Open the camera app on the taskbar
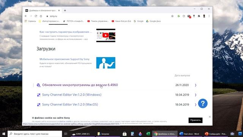Viewport: 243px width, 137px height. [x=232, y=134]
